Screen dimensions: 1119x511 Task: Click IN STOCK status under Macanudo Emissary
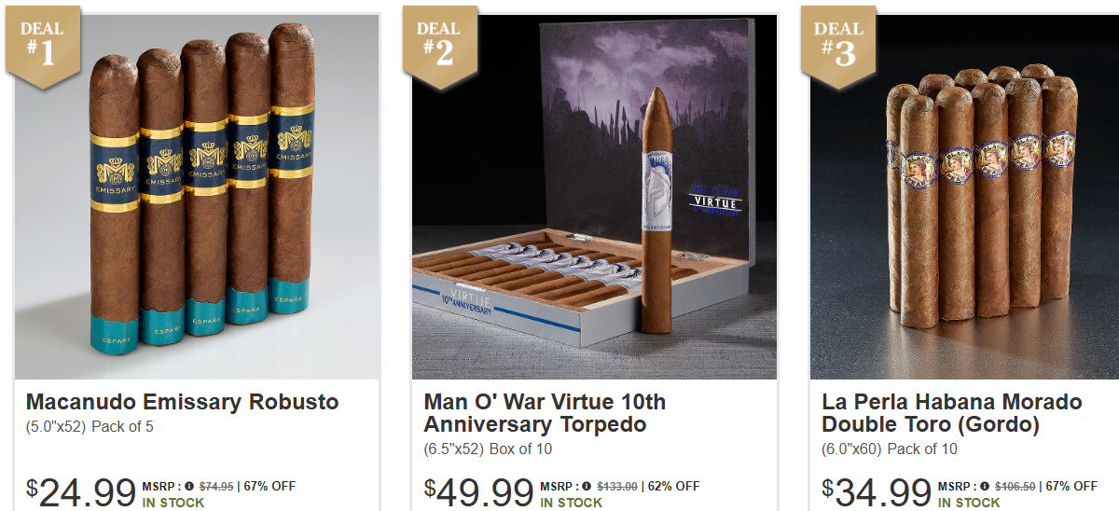[x=173, y=503]
